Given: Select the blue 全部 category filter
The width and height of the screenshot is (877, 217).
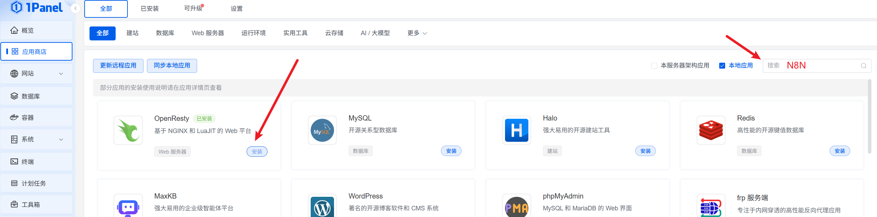Looking at the screenshot, I should [102, 33].
